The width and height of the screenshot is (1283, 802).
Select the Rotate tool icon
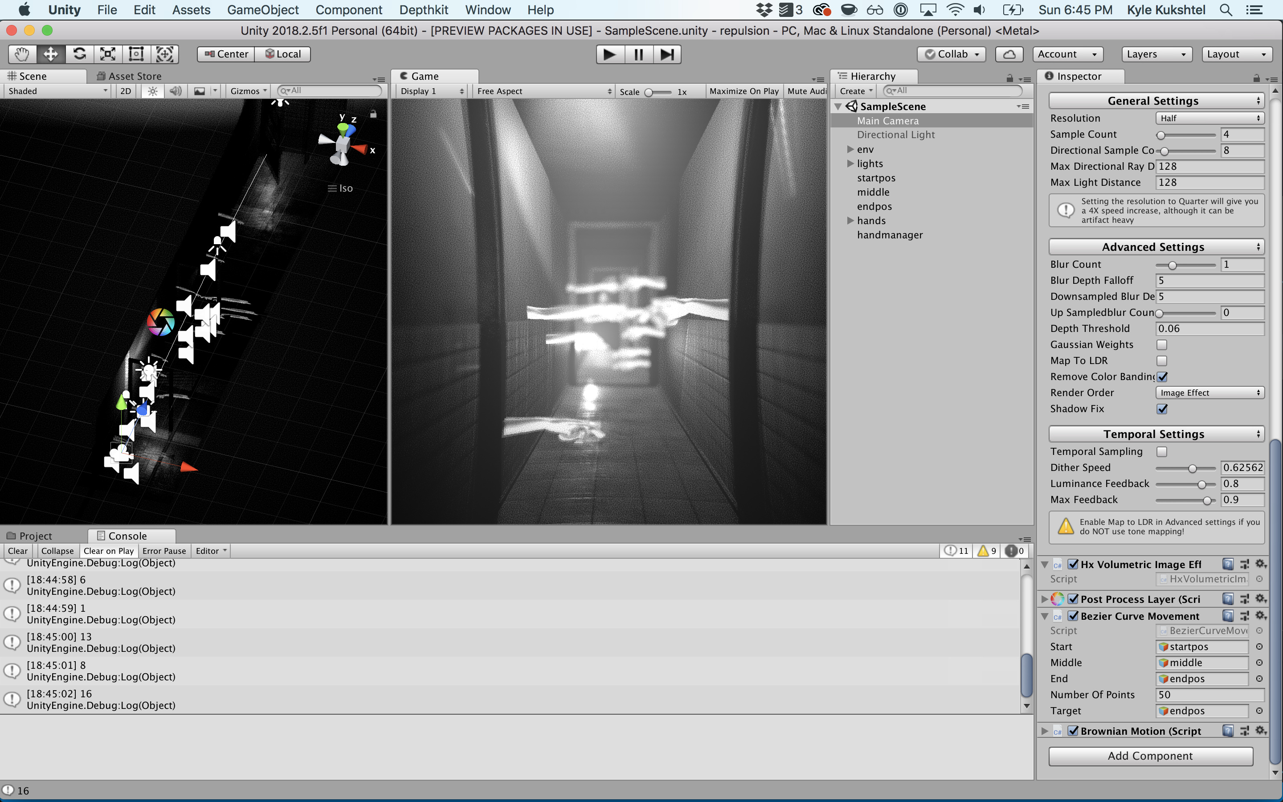80,54
